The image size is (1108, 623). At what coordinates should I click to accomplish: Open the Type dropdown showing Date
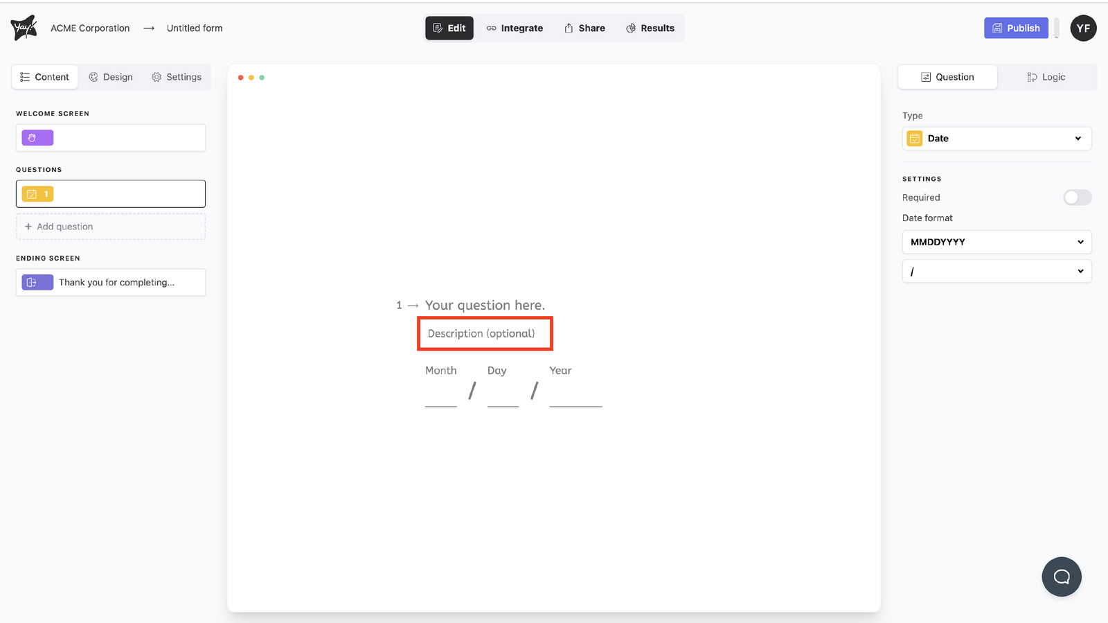click(x=997, y=139)
